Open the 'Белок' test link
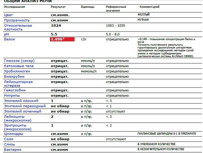Image resolution: width=203 pixels, height=153 pixels. 10,39
